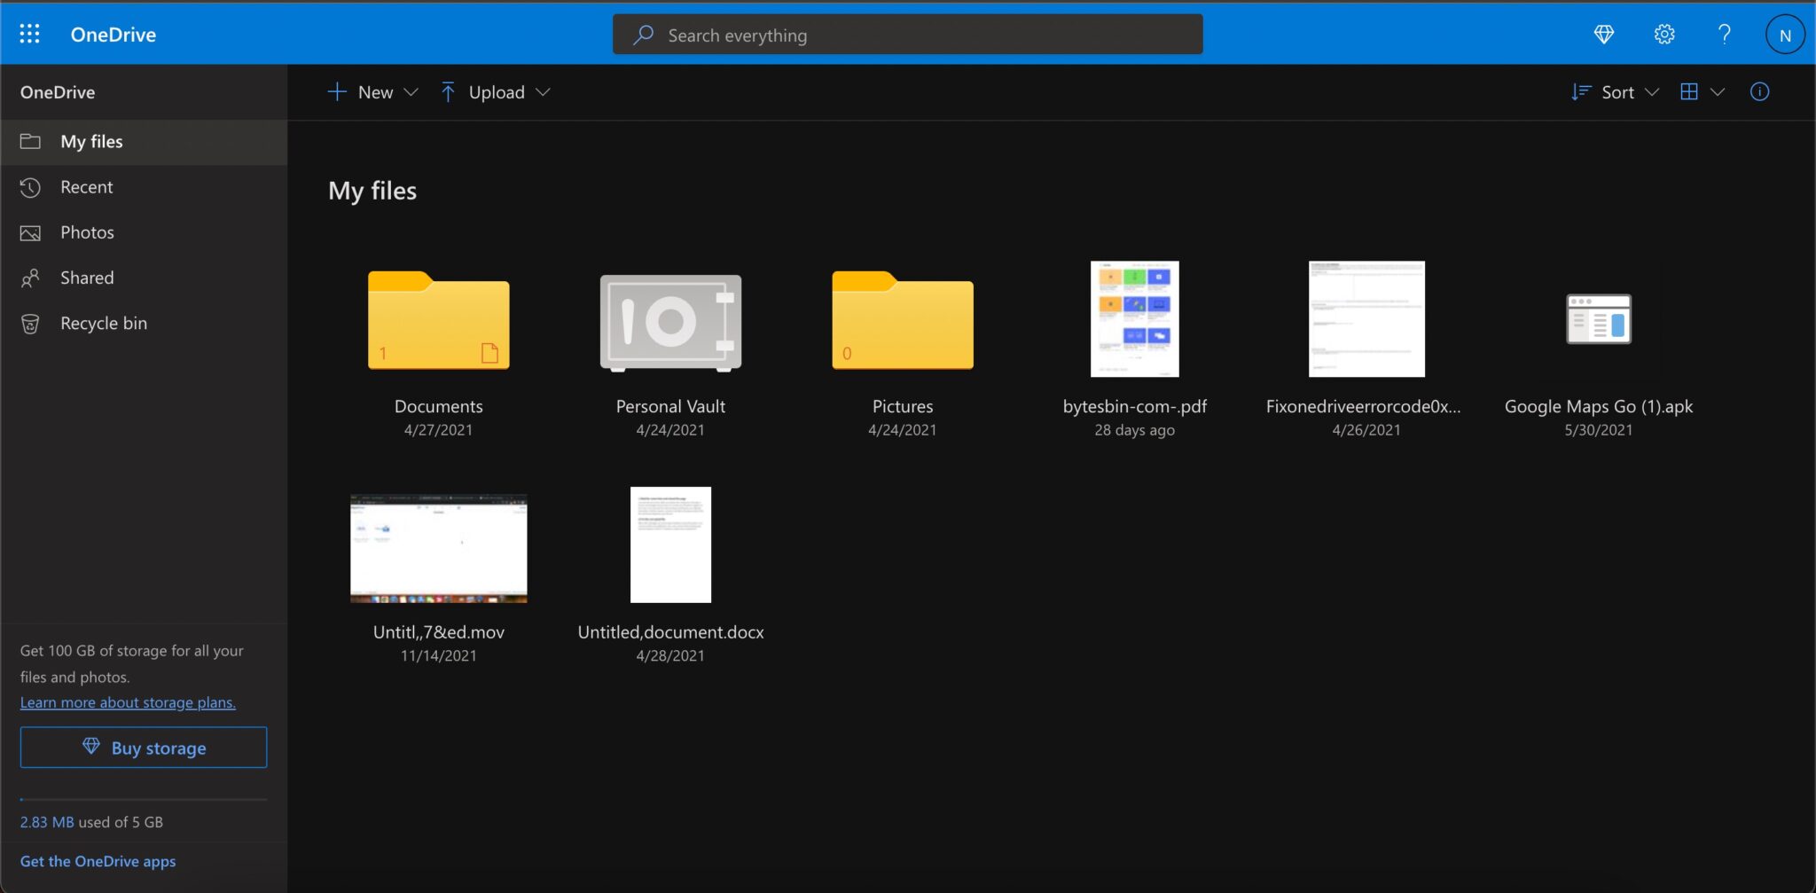The width and height of the screenshot is (1816, 893).
Task: Click the Buy storage button
Action: point(143,747)
